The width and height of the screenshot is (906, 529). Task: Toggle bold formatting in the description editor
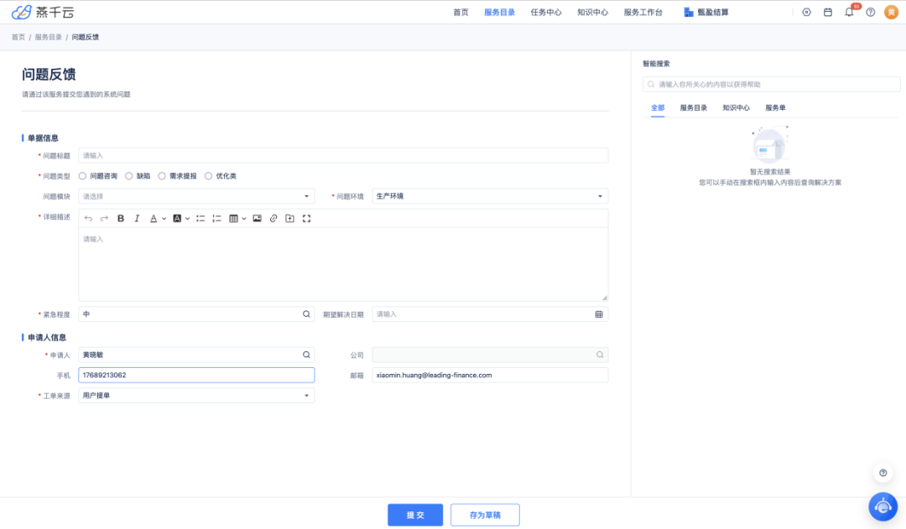click(121, 219)
